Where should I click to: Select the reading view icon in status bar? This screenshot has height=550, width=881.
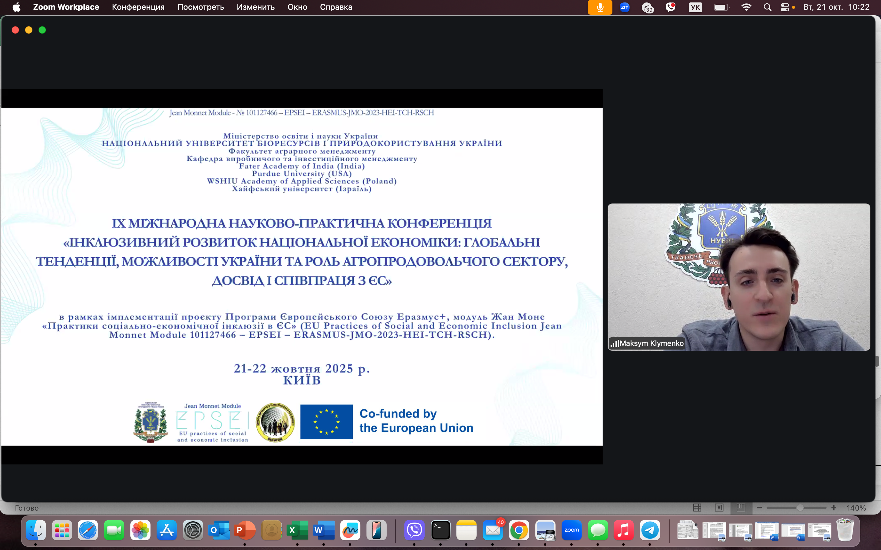(x=719, y=508)
